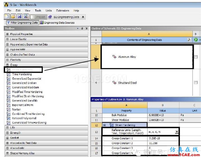Open the Edit menu

pyautogui.click(x=18, y=11)
